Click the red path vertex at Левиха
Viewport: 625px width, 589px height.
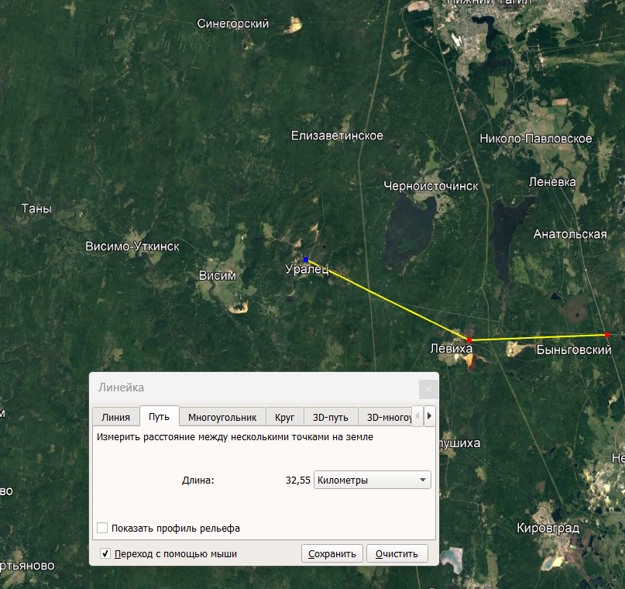coord(469,340)
